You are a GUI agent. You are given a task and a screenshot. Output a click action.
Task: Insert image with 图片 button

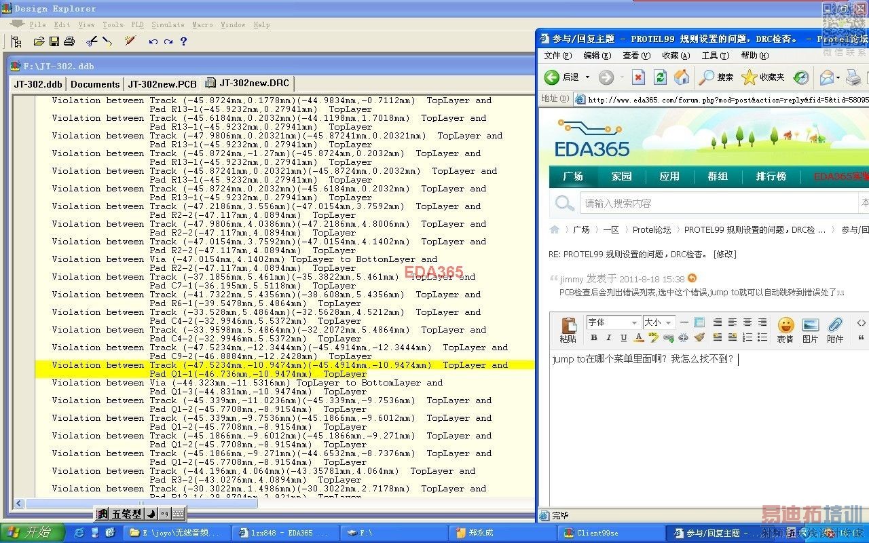pos(810,330)
